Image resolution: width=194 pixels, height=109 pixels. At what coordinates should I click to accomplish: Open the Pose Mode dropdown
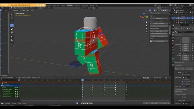15,11
